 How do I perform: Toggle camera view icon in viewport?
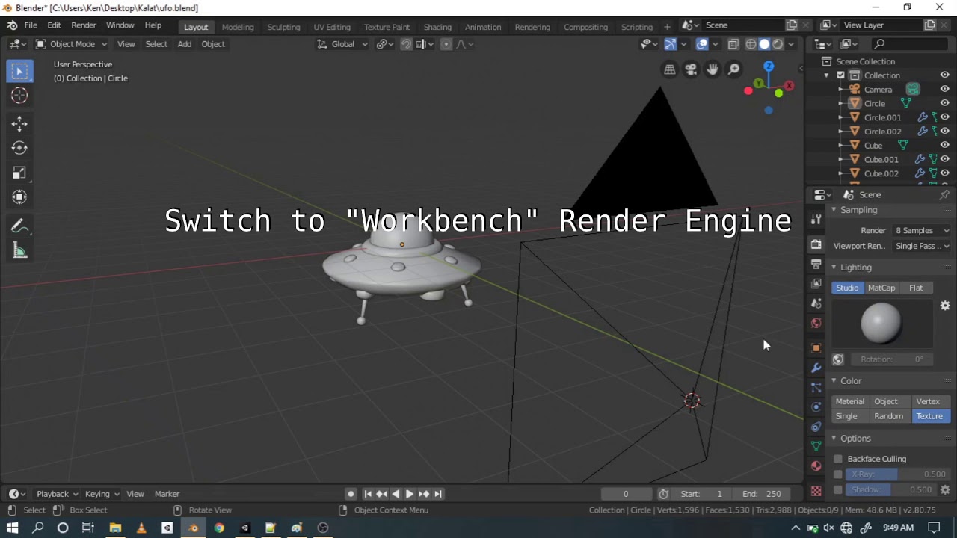(x=691, y=69)
